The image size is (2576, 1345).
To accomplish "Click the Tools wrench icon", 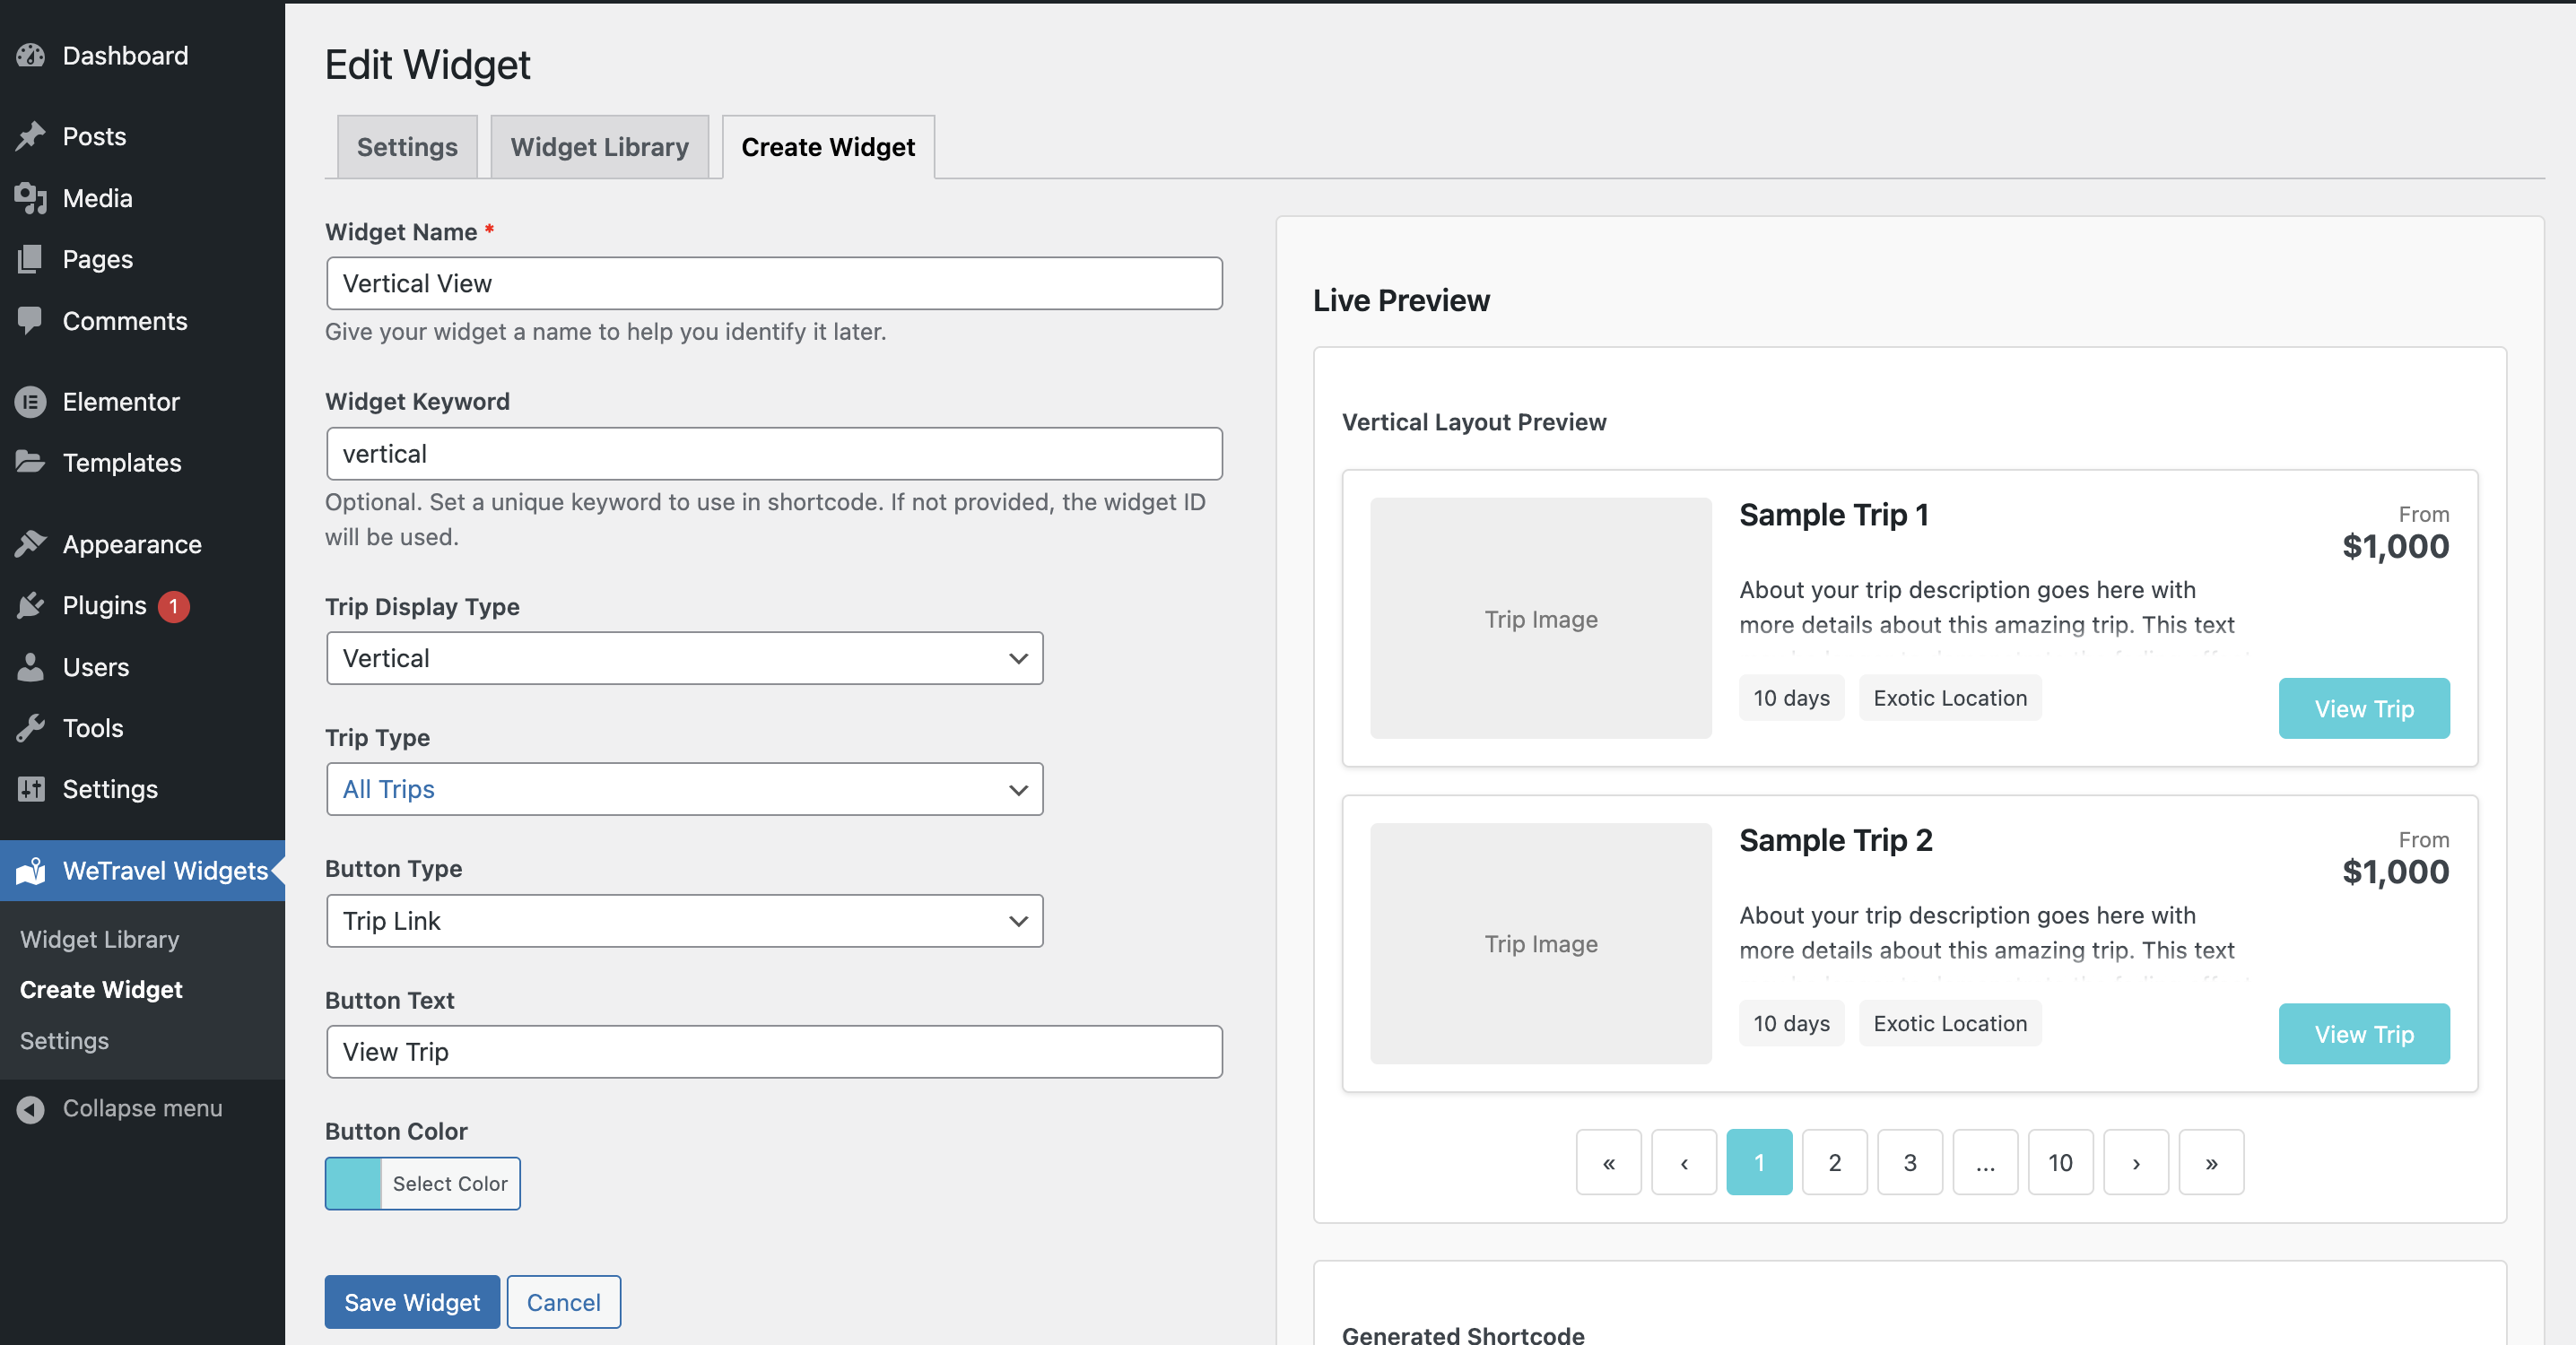I will tap(31, 727).
